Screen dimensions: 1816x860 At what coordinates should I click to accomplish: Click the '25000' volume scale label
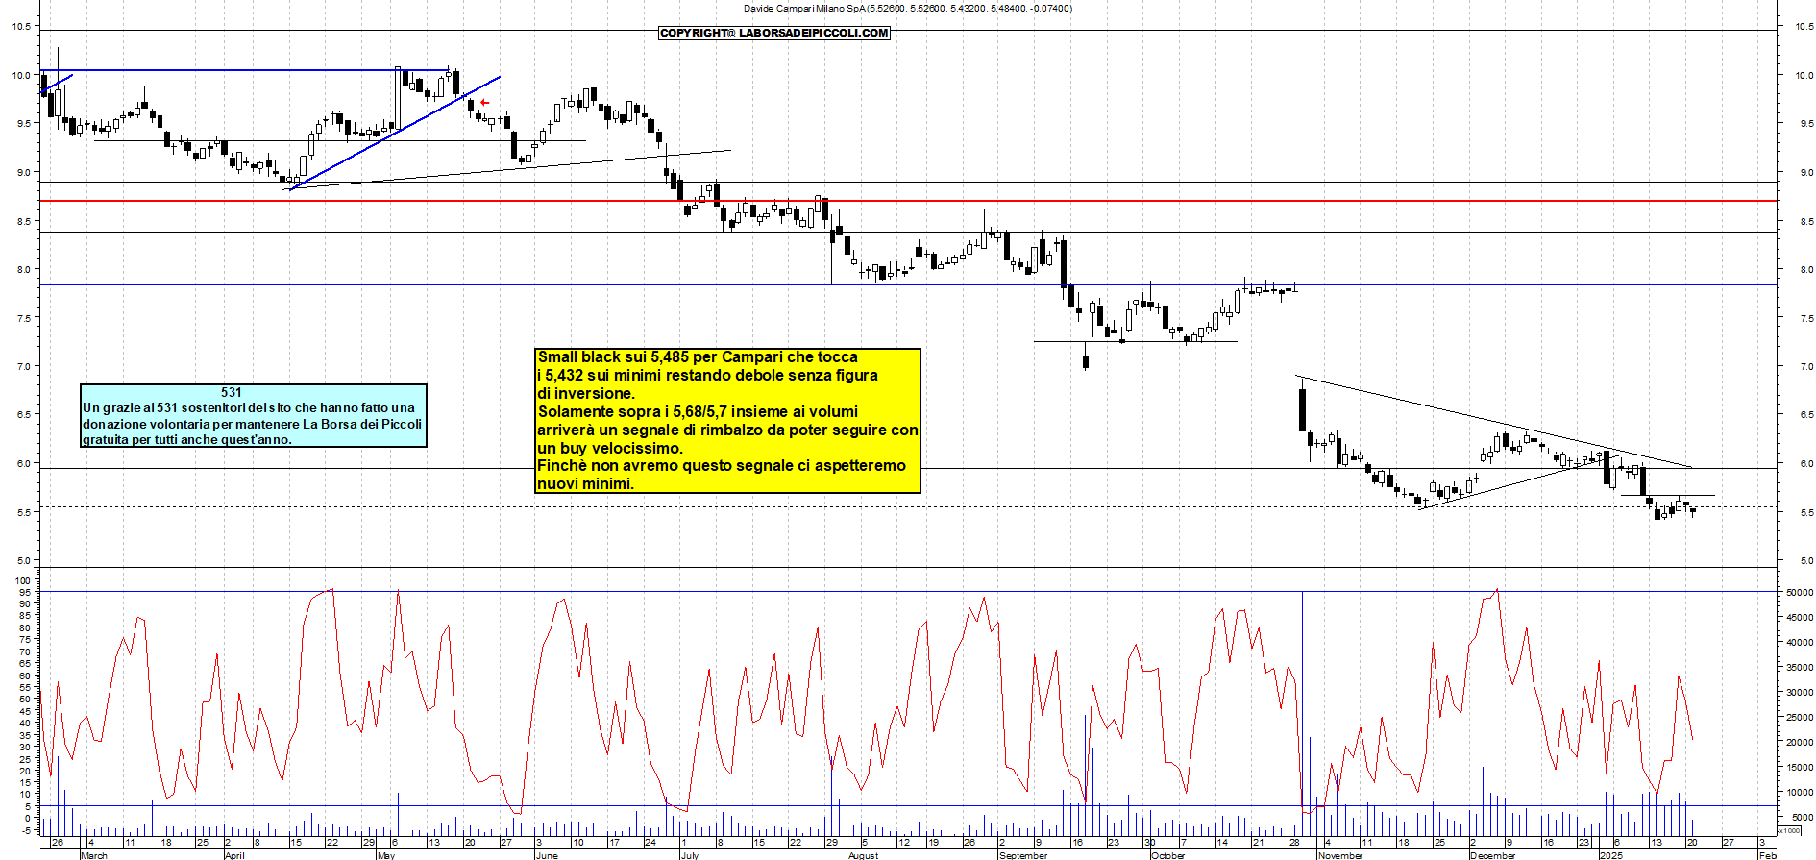point(1800,718)
